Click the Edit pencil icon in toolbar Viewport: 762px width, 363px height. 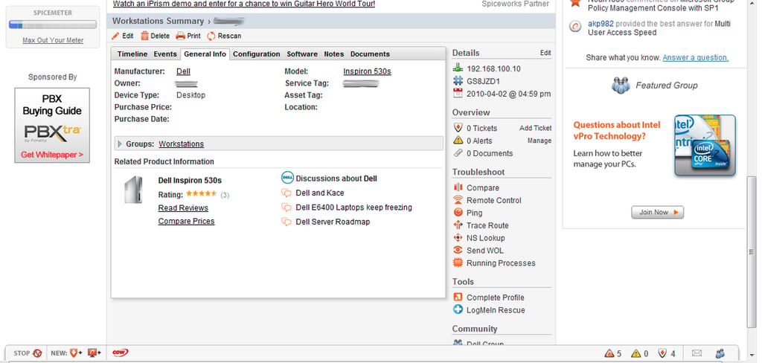[x=115, y=36]
